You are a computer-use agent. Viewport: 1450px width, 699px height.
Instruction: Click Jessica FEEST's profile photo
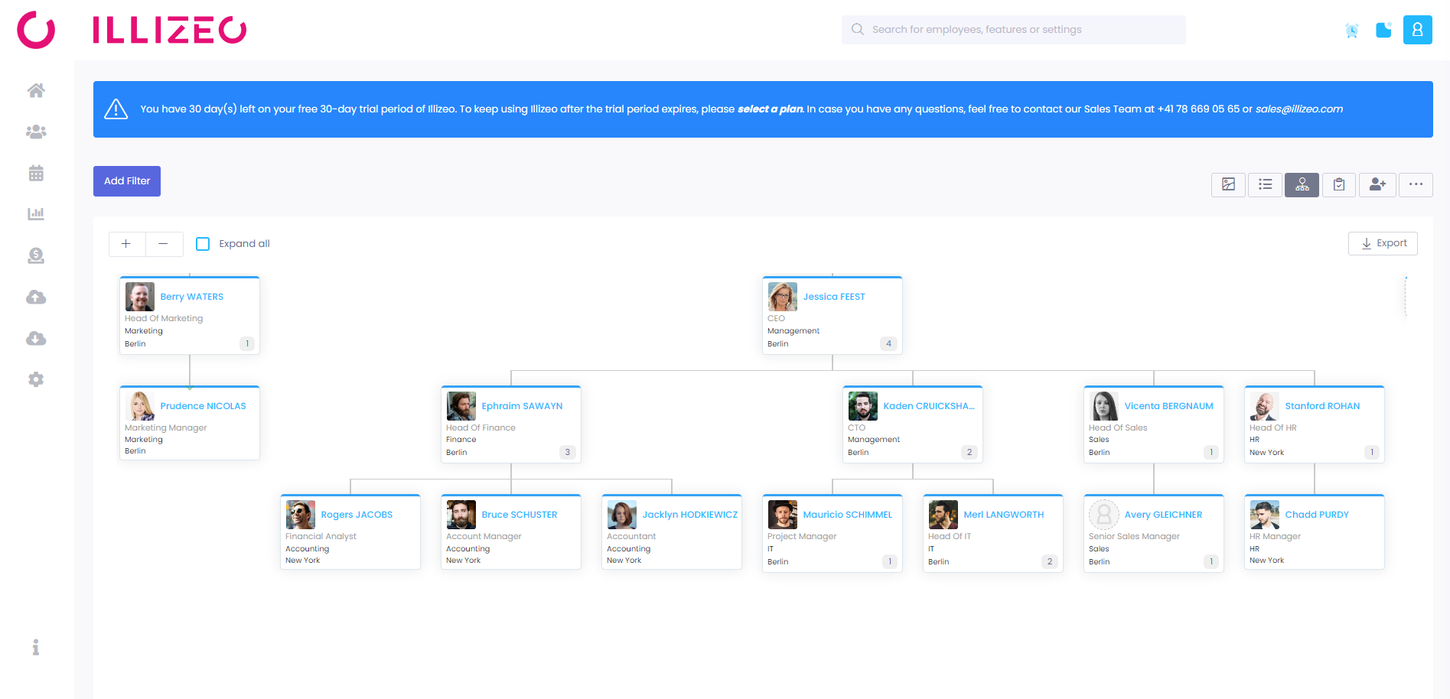783,297
